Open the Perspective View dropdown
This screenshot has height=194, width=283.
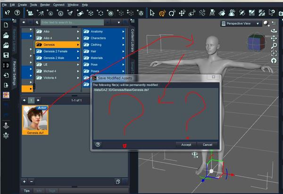241,24
